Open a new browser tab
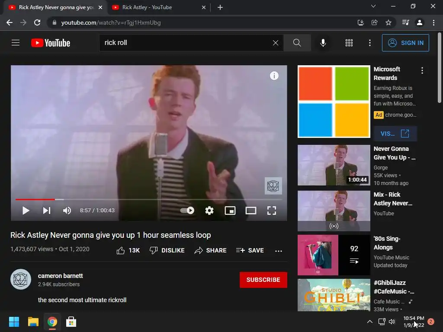This screenshot has height=332, width=443. click(220, 7)
